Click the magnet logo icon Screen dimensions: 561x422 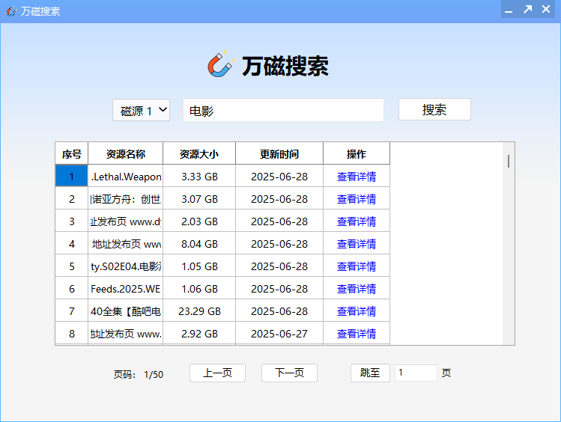pos(220,65)
